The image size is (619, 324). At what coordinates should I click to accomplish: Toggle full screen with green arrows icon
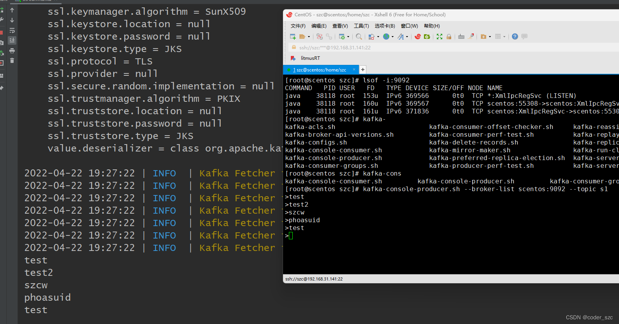[440, 37]
